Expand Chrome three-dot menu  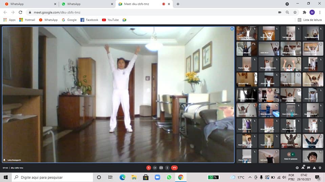320,12
